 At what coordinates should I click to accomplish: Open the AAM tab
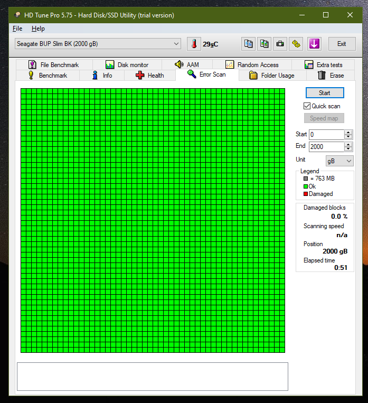coord(187,65)
